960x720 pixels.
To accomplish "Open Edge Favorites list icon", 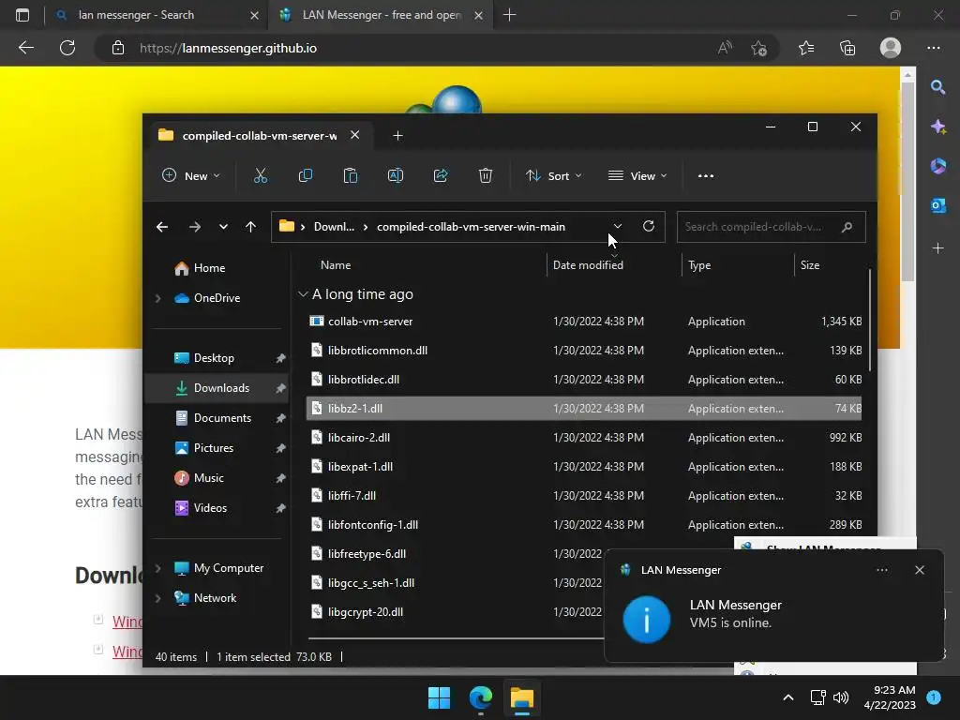I will [x=806, y=48].
